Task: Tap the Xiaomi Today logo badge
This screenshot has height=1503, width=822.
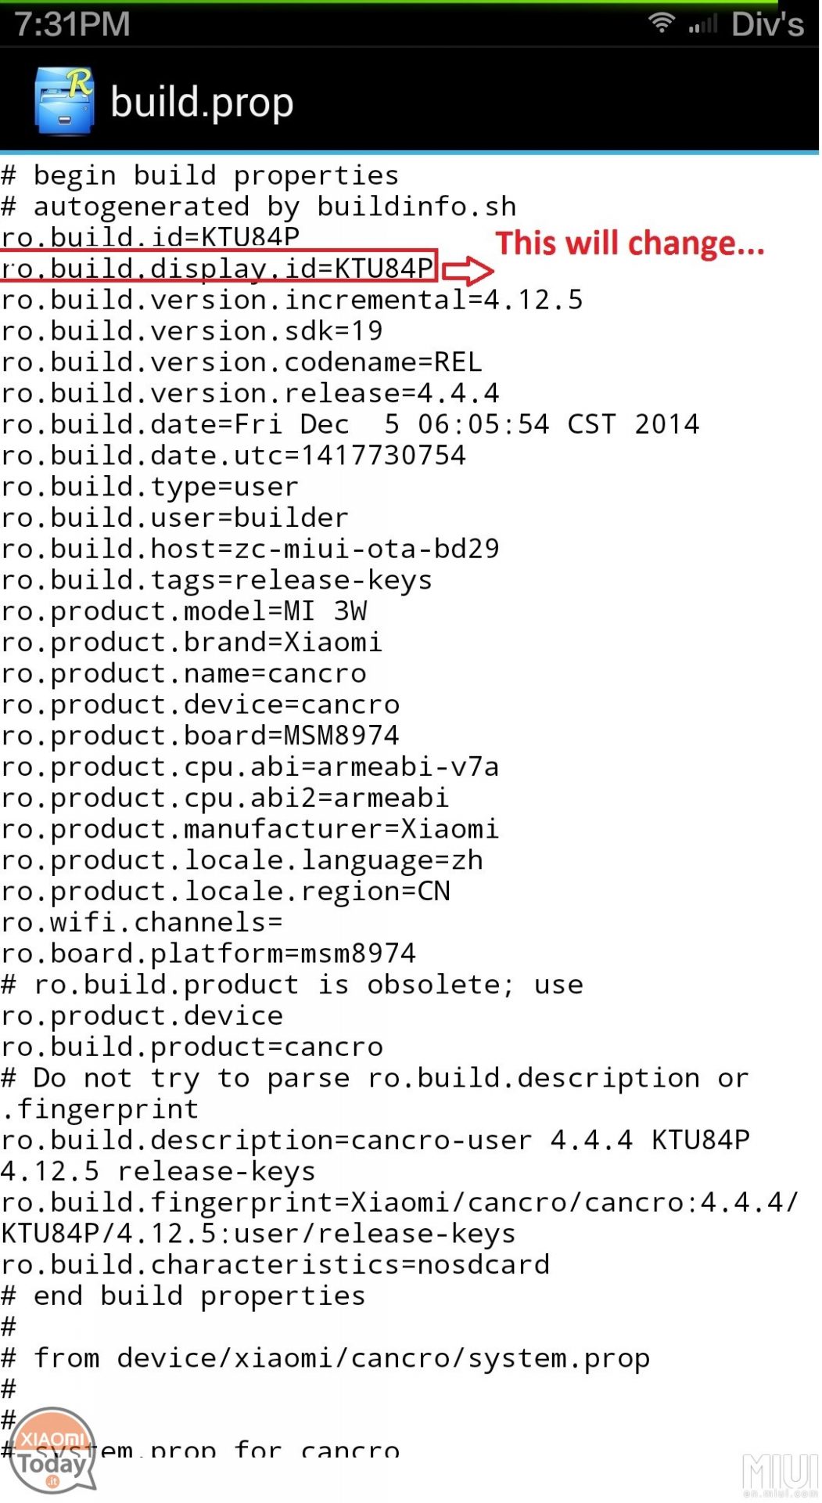Action: pyautogui.click(x=52, y=1450)
